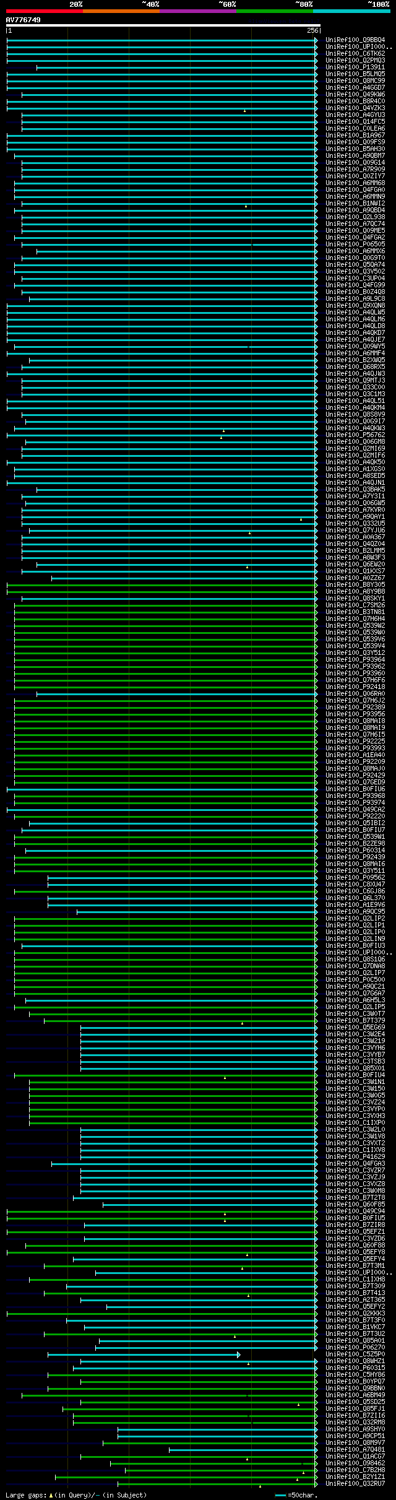Open hit UniRef100_Q8MC99
The height and width of the screenshot is (1500, 396).
tap(355, 81)
